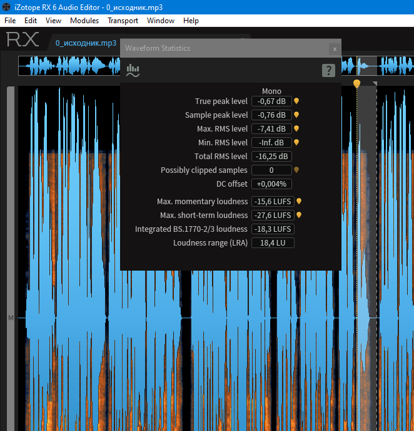Viewport: 414px width, 431px height.
Task: Click the Max. RMS value -7,41 dB
Action: point(271,128)
